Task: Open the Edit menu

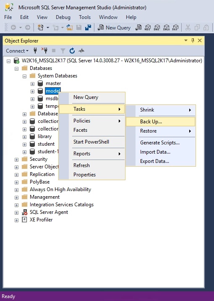Action: point(24,17)
